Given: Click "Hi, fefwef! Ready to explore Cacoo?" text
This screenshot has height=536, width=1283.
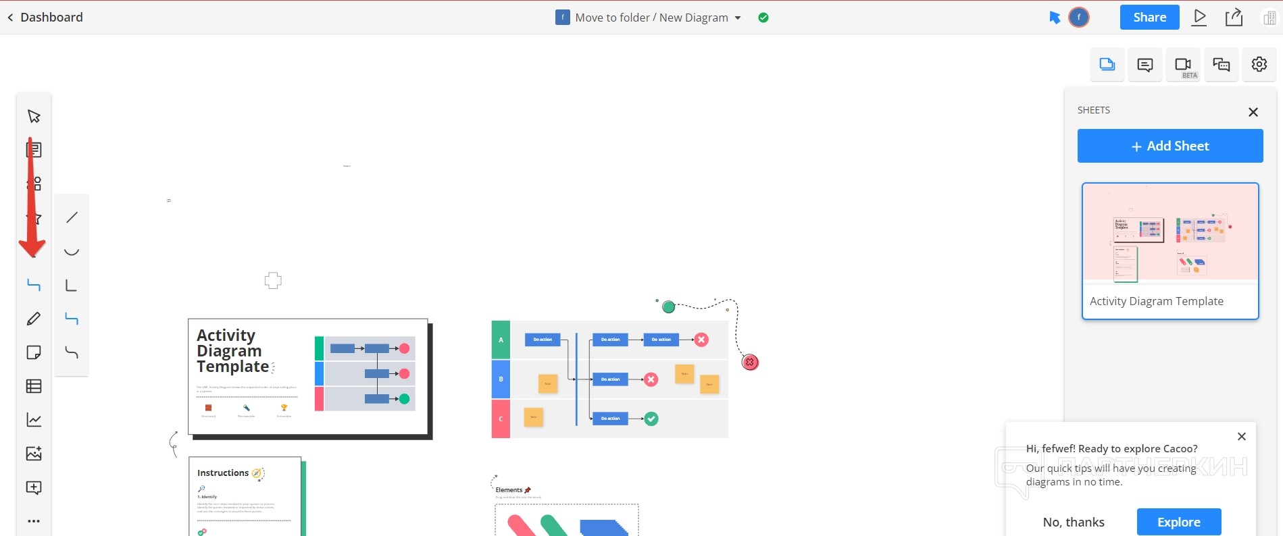Looking at the screenshot, I should point(1112,449).
